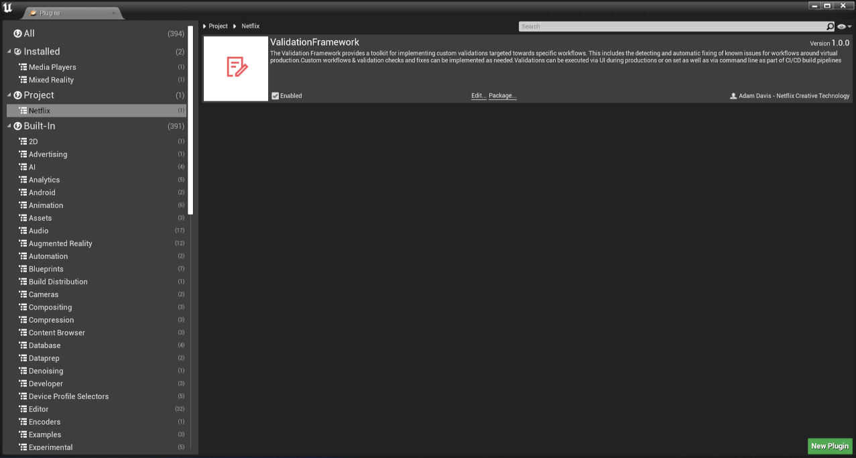Select the Installed category label
The image size is (856, 458).
(x=42, y=52)
